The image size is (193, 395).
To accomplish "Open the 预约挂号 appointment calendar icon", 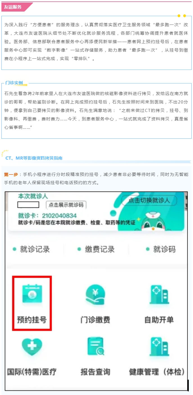I will point(32,294).
